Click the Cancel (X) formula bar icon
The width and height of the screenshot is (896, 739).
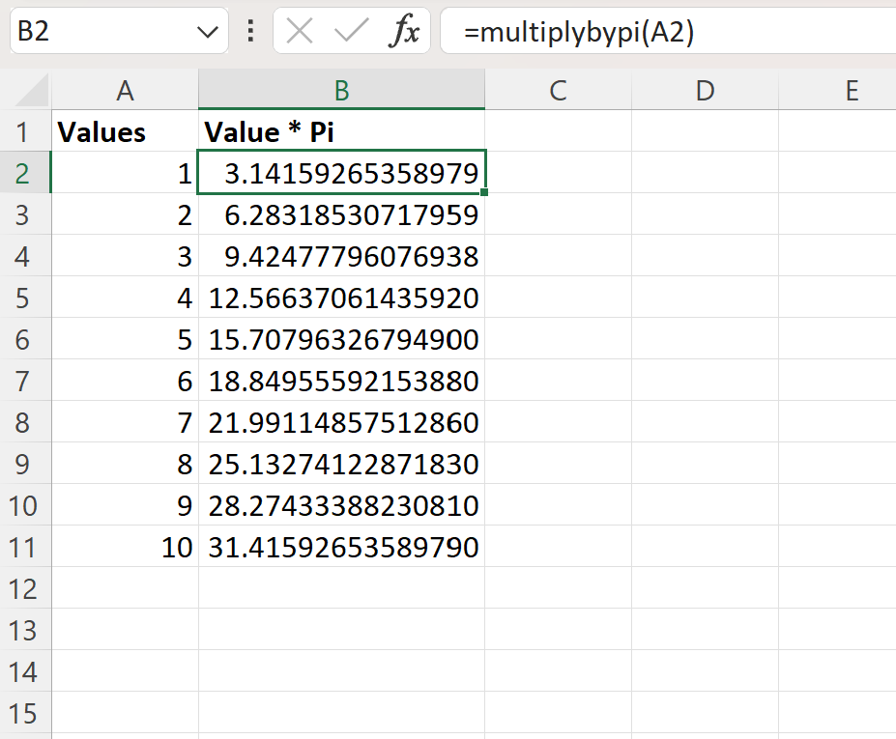(299, 30)
